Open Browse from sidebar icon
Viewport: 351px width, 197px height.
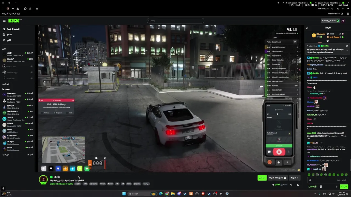[x=4, y=34]
